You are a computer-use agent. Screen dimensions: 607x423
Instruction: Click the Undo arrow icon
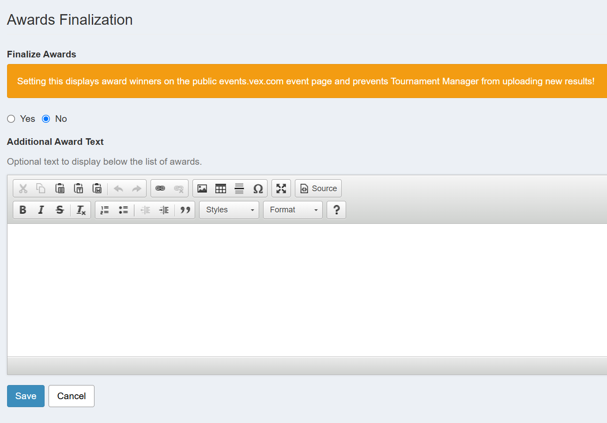118,189
